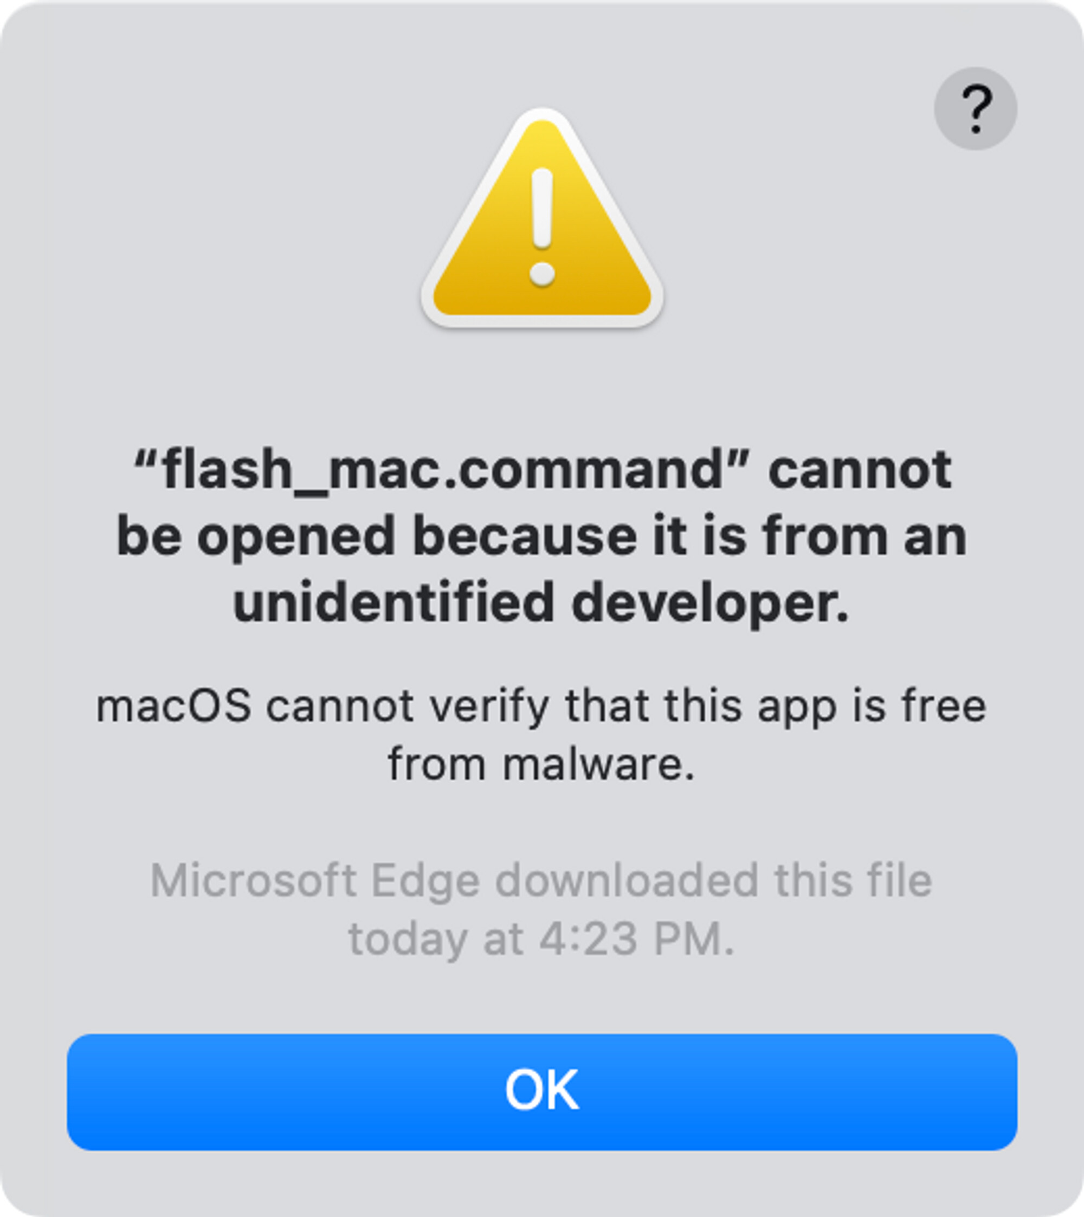Click left edge of the blue OK button

point(78,1092)
